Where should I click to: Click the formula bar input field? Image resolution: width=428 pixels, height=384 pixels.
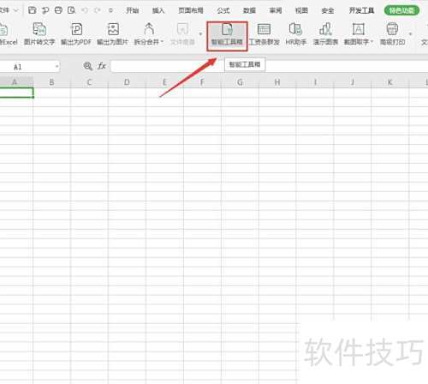[268, 66]
